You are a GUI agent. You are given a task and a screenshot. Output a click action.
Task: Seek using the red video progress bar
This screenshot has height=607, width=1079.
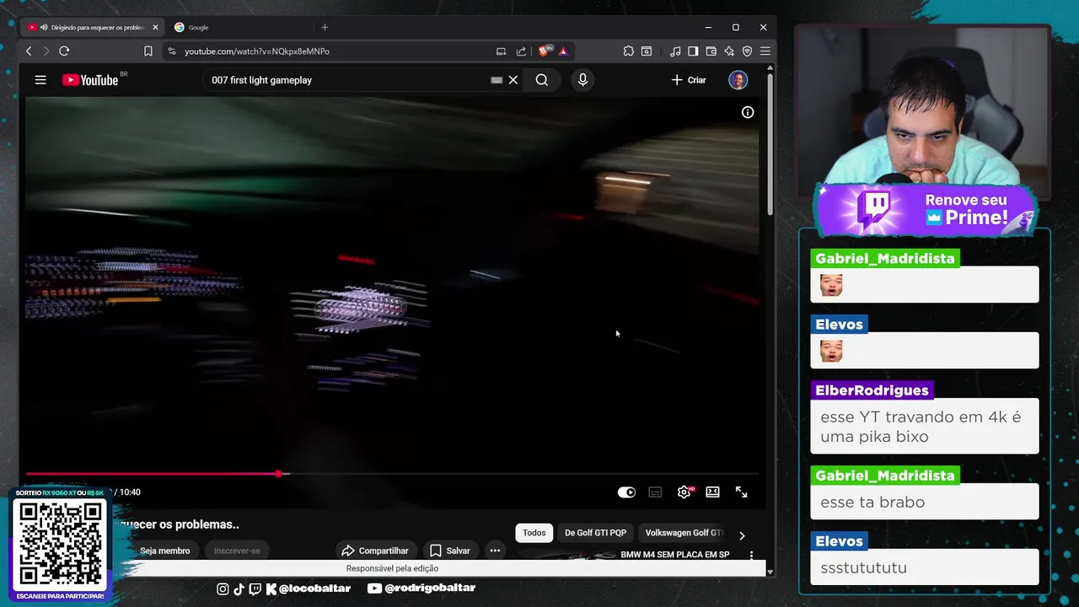[x=392, y=474]
